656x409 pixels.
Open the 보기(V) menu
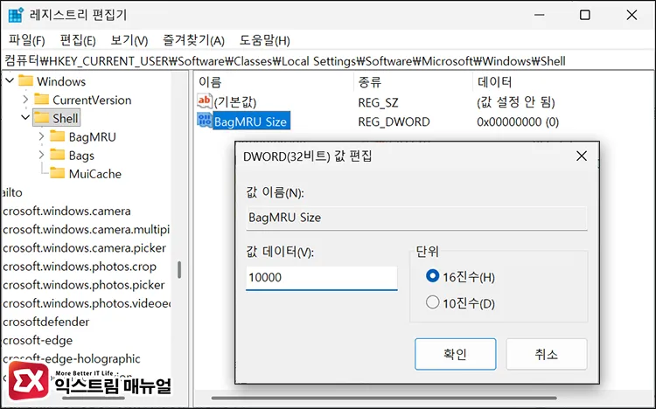(129, 40)
